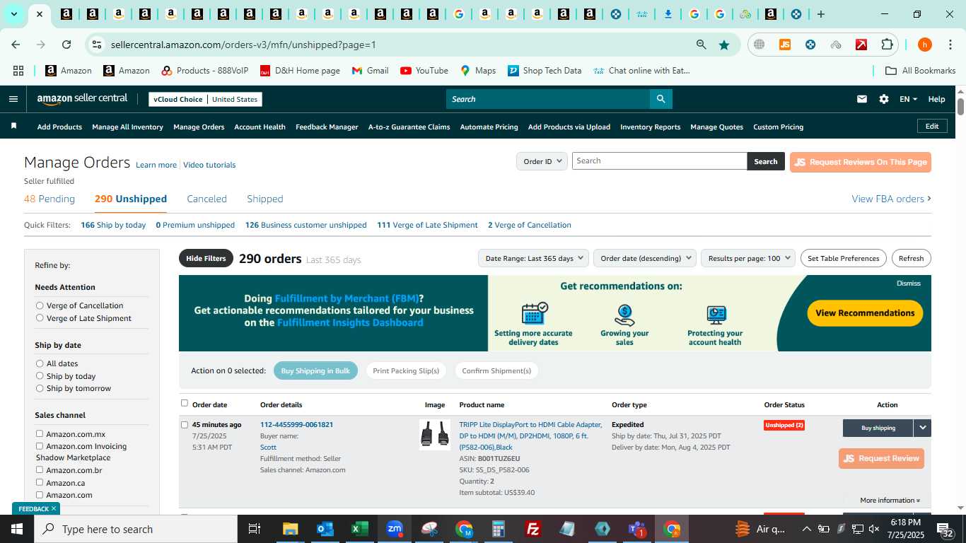This screenshot has height=543, width=966.
Task: Bookmark this page with the star icon
Action: [724, 45]
